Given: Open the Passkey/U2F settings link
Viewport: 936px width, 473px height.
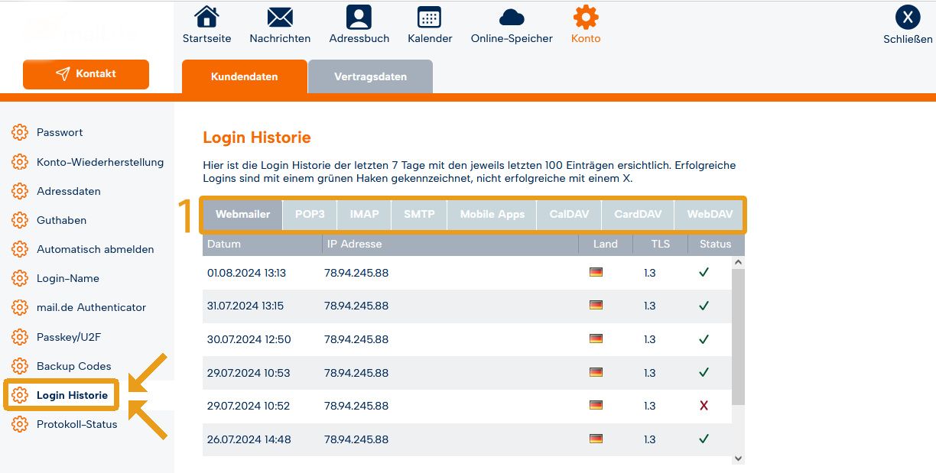Looking at the screenshot, I should tap(68, 337).
